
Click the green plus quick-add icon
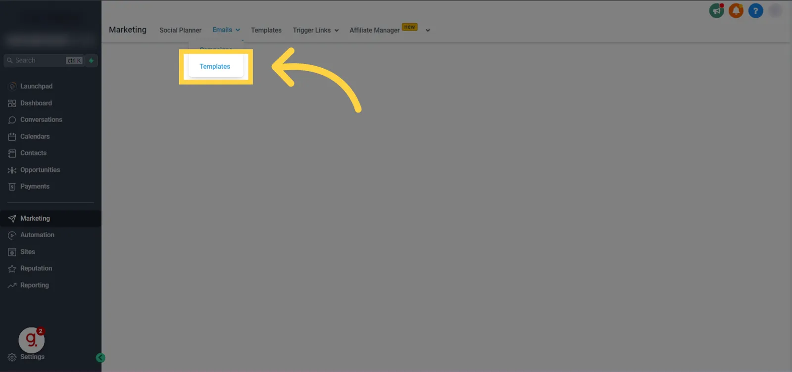(91, 60)
